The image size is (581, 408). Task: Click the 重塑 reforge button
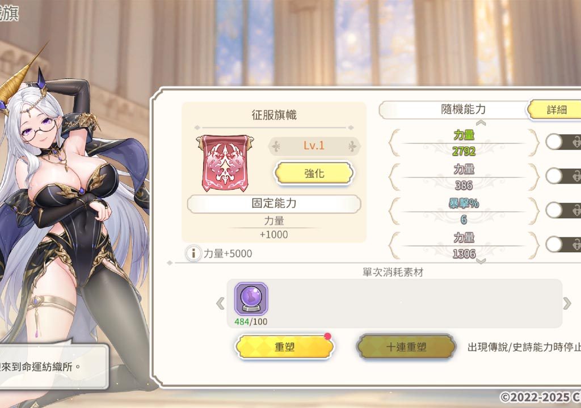click(285, 347)
